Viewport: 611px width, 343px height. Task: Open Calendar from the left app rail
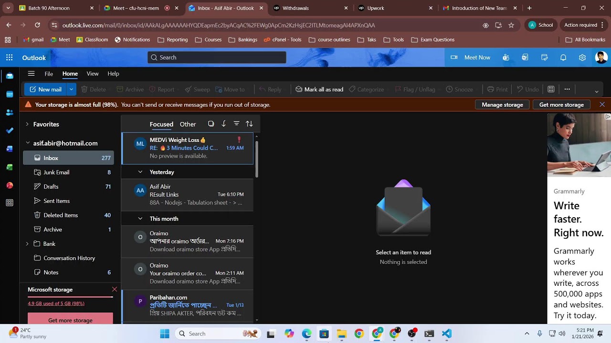pos(10,94)
